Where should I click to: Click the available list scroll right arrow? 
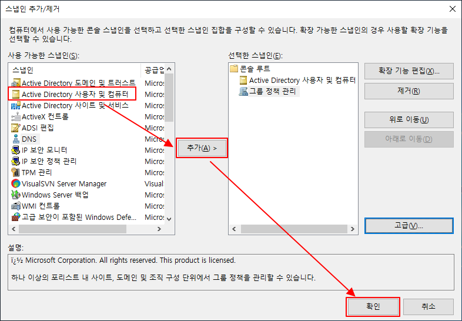click(x=159, y=229)
